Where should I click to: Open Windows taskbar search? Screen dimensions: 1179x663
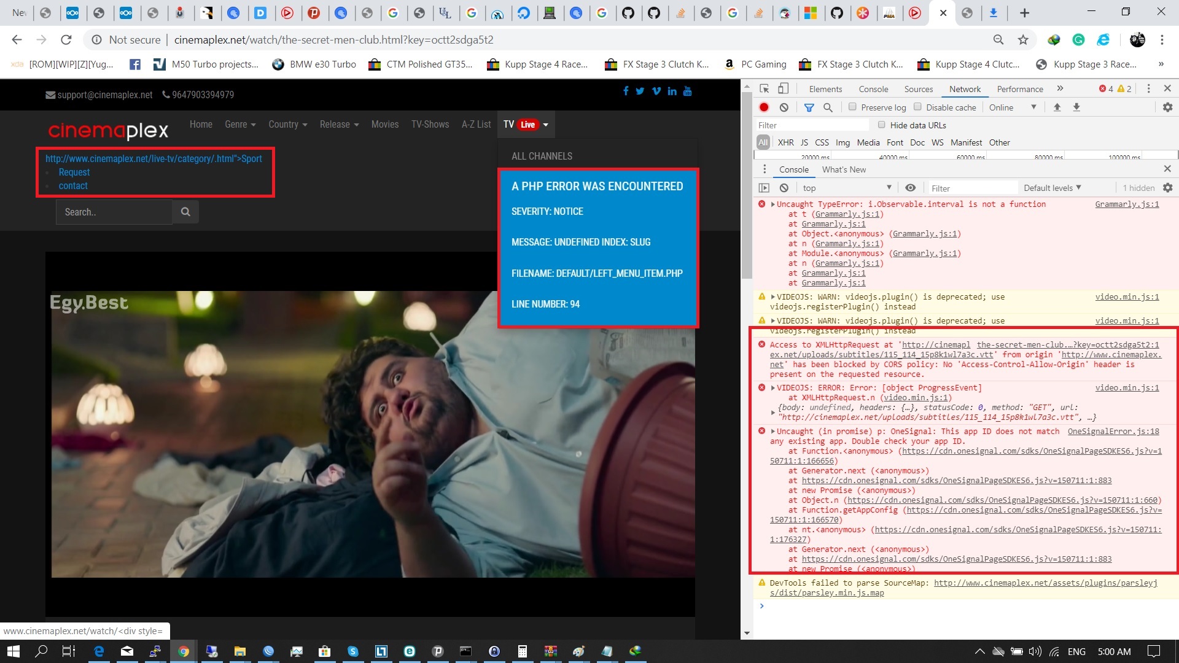(x=41, y=651)
